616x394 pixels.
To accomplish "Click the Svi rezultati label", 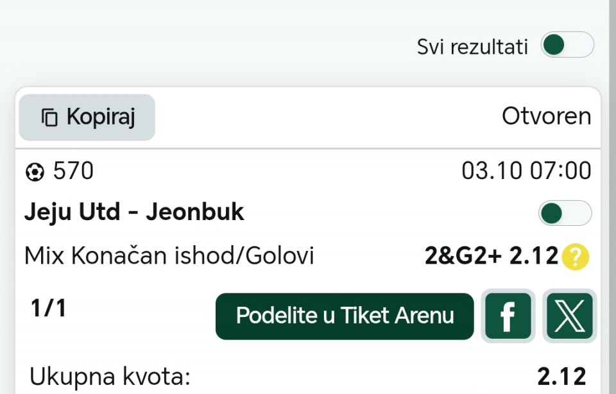I will [x=472, y=47].
